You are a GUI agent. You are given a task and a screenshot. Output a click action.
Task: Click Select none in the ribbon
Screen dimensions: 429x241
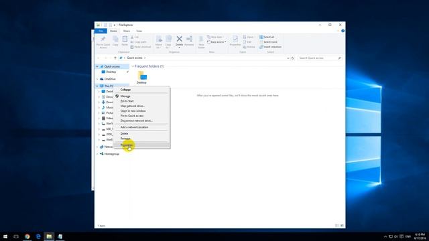pos(268,42)
